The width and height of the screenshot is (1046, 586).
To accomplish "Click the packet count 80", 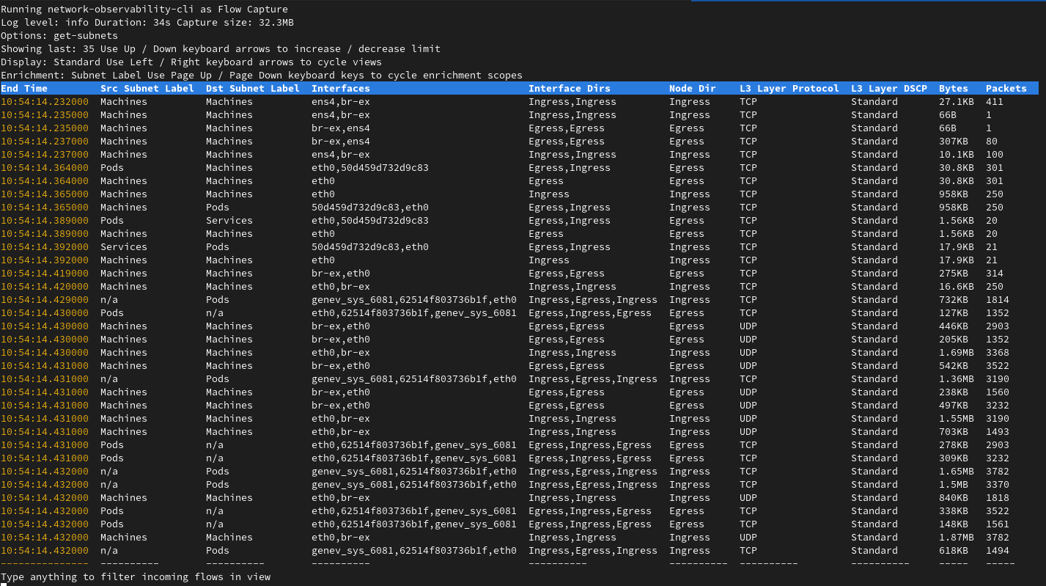I will click(992, 141).
